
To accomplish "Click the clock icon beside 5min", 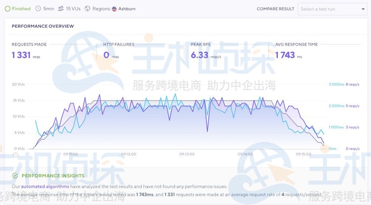I will coord(38,9).
